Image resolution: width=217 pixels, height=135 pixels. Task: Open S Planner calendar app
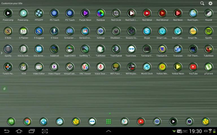[23, 31]
